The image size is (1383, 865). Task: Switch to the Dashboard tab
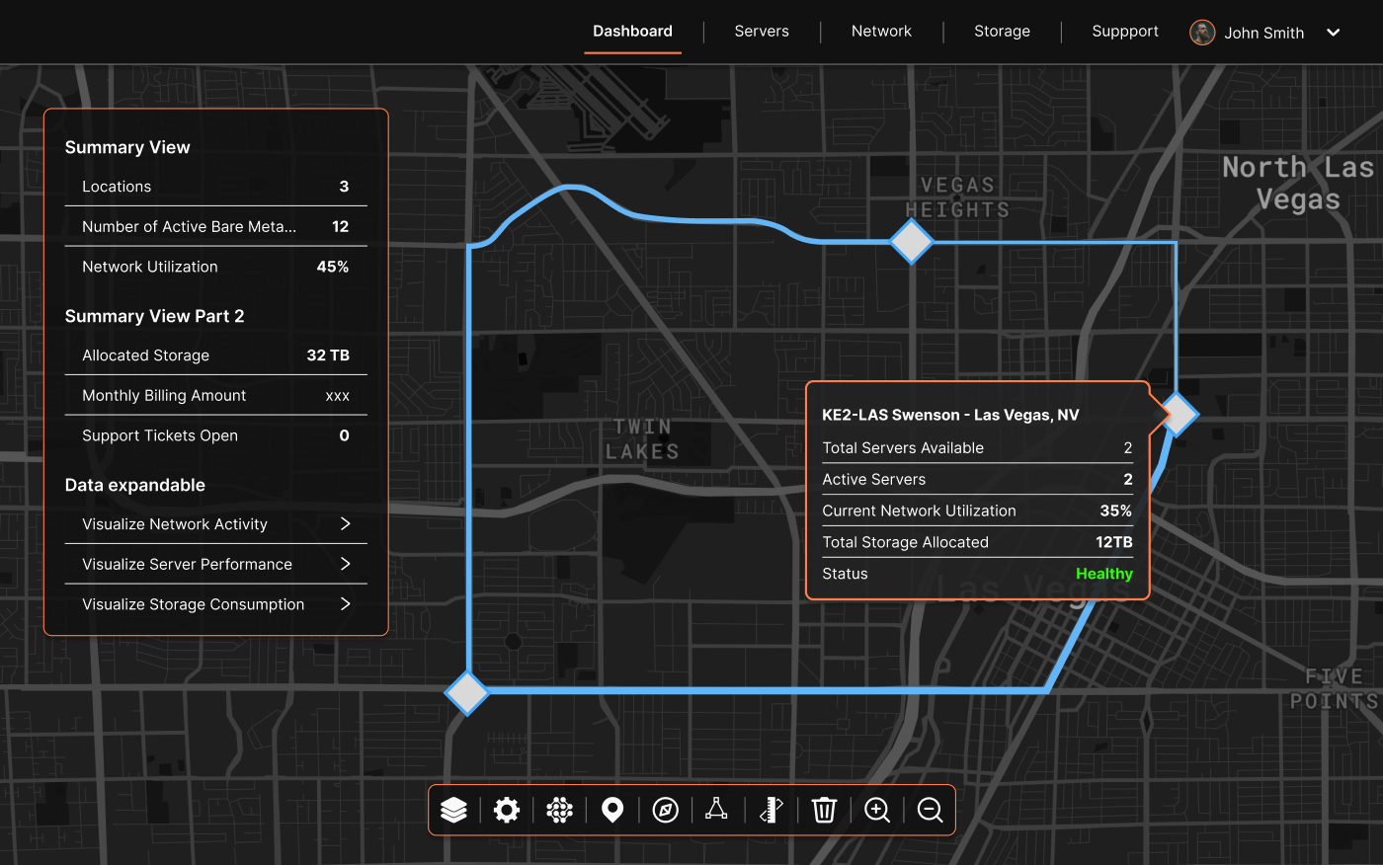tap(632, 32)
